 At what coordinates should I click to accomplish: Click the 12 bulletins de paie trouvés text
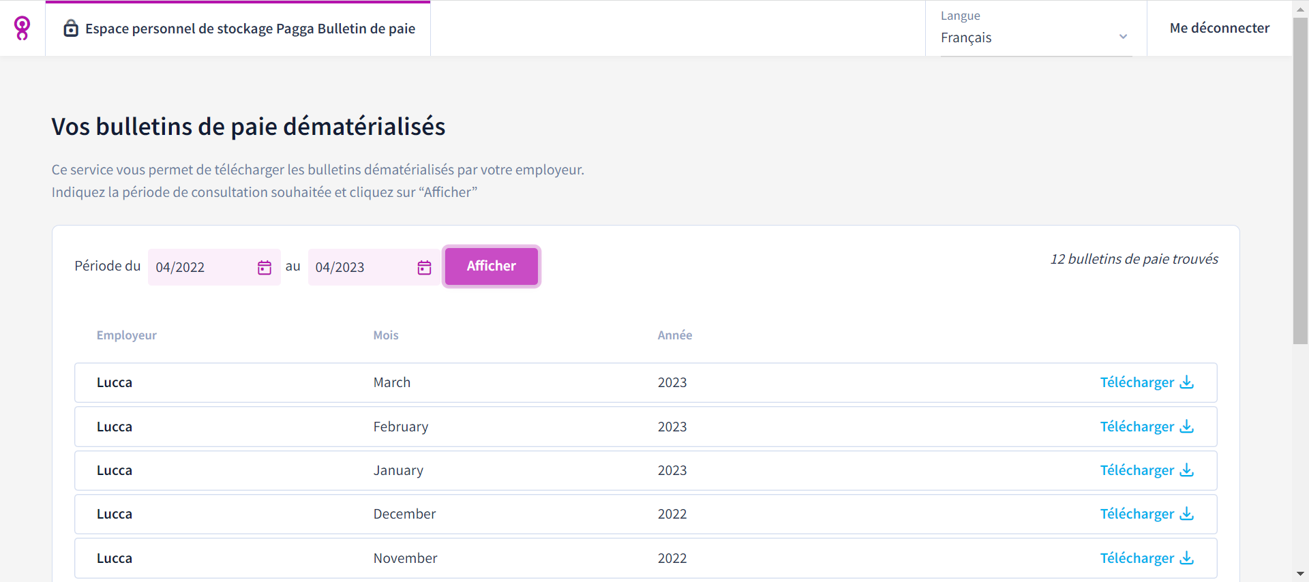click(1134, 259)
